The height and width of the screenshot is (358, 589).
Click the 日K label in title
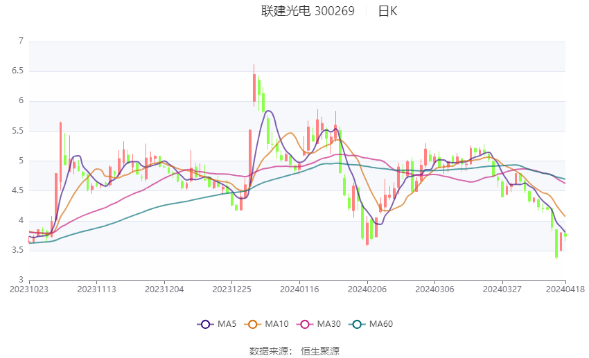pyautogui.click(x=387, y=11)
